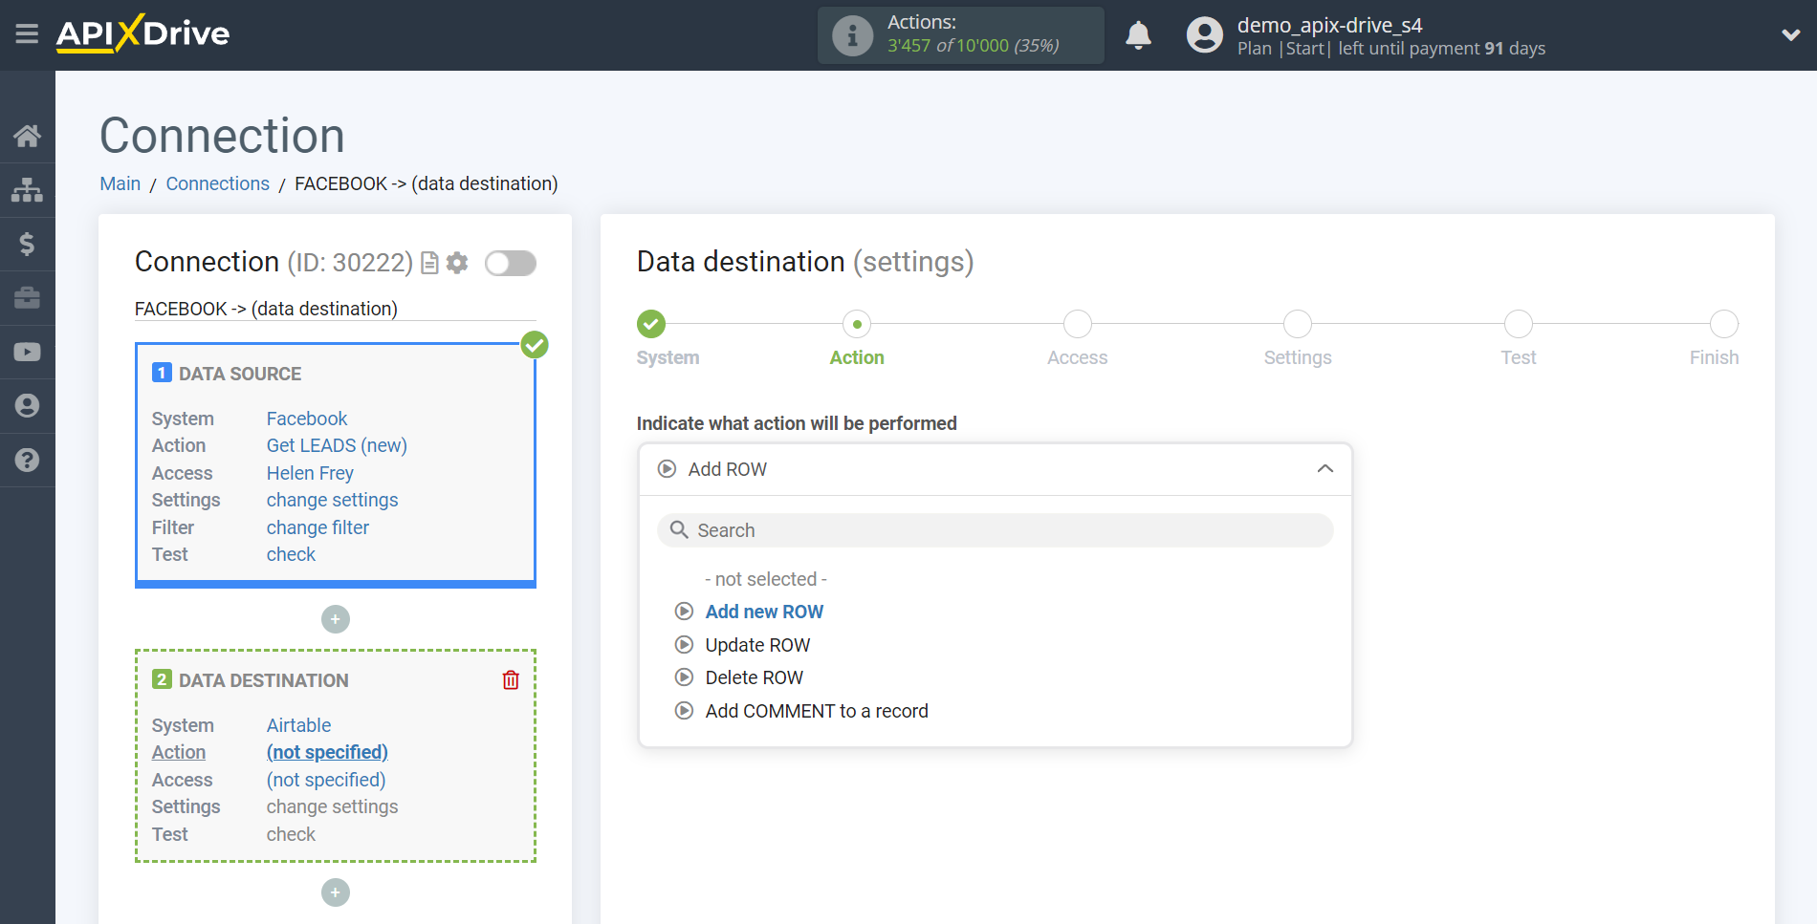Screen dimensions: 1817x924
Task: Toggle the connection on/off switch
Action: [511, 263]
